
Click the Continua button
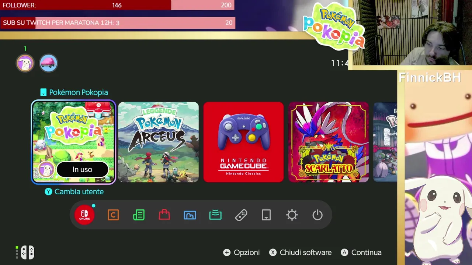(361, 252)
